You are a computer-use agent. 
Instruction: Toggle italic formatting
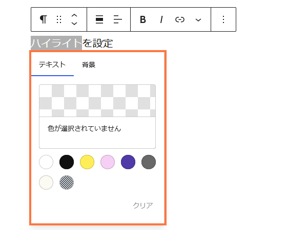(x=161, y=19)
